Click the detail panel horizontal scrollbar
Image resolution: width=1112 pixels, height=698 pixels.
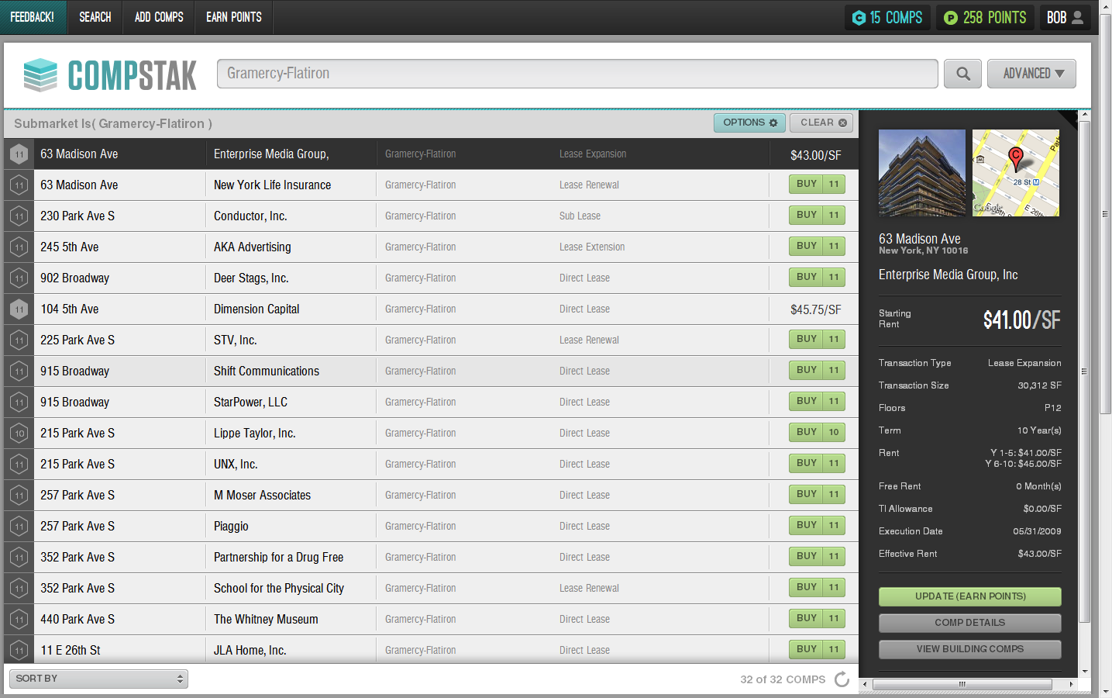pyautogui.click(x=962, y=684)
